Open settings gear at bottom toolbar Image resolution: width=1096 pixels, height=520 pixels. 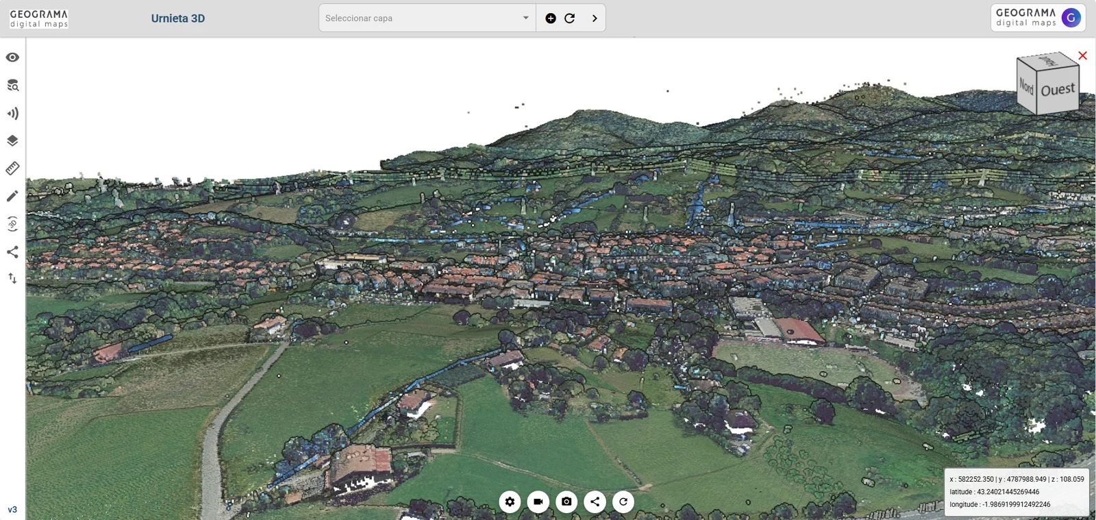click(x=510, y=502)
